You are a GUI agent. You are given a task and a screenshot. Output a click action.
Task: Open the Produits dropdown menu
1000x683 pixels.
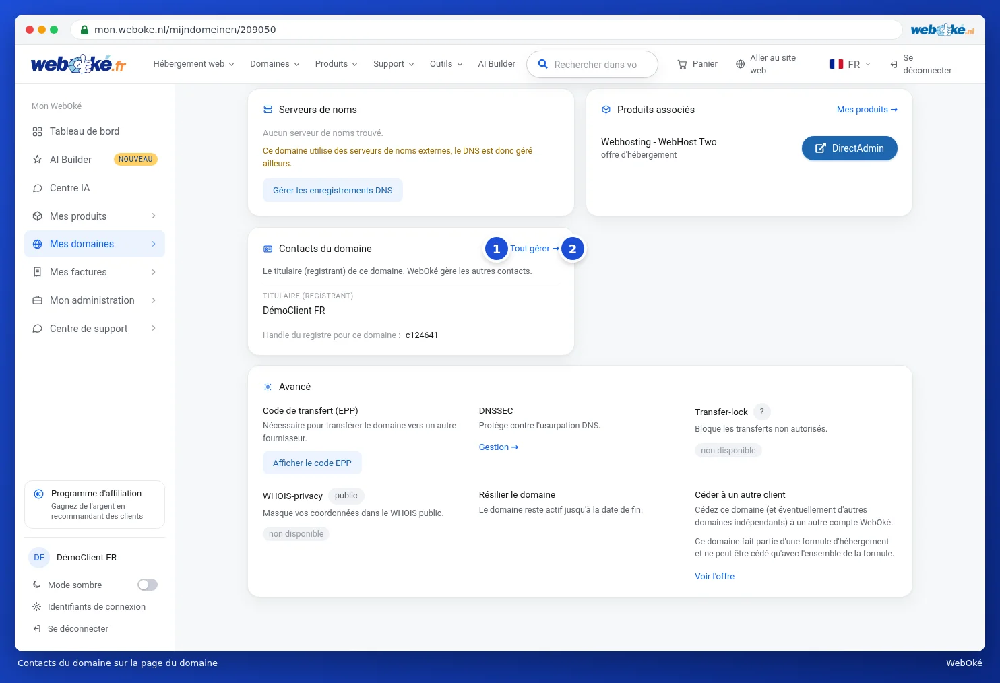click(x=336, y=64)
